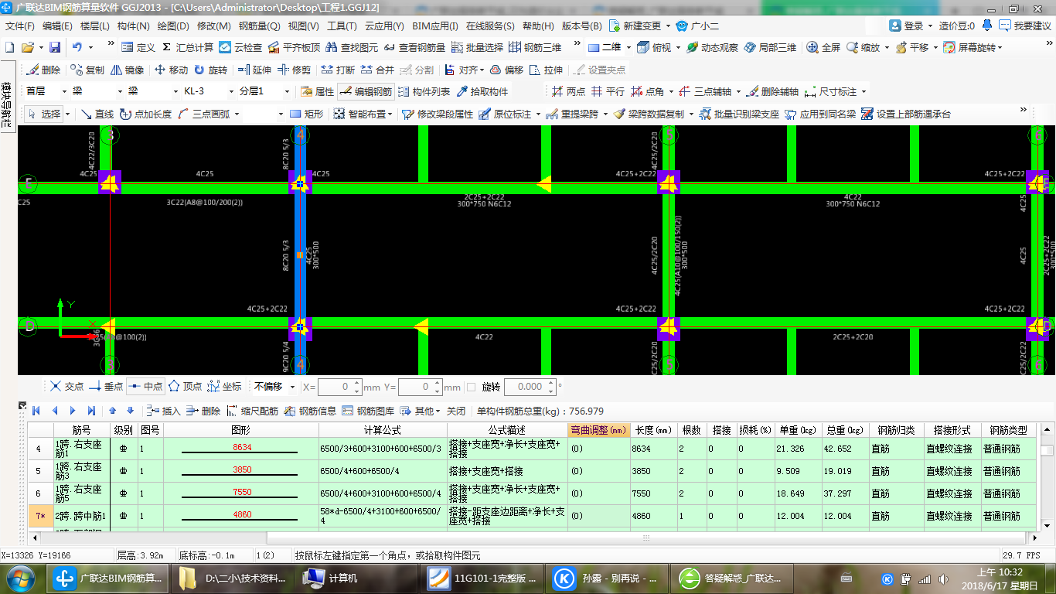Viewport: 1056px width, 594px height.
Task: Toggle 垂点 perpendicular snap
Action: click(x=106, y=386)
